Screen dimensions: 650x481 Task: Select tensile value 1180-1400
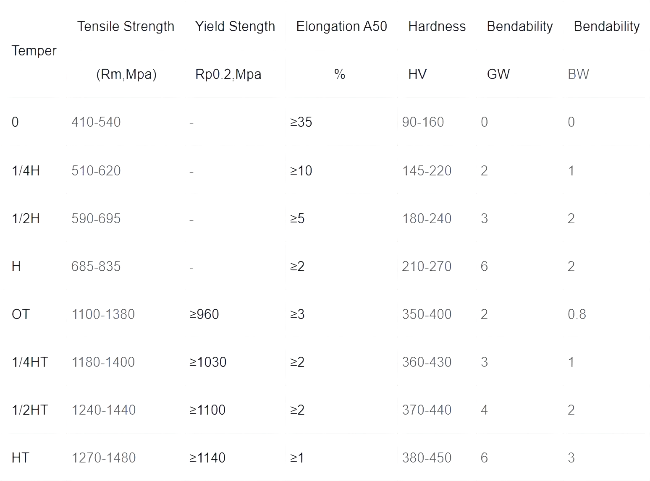pos(103,362)
